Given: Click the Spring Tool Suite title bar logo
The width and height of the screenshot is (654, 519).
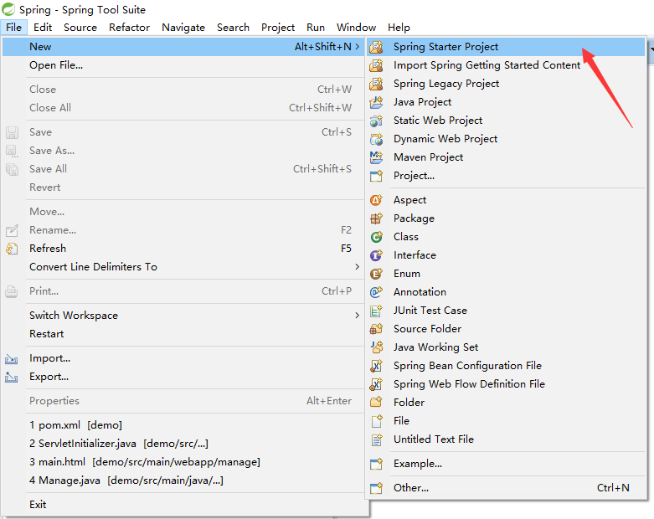Looking at the screenshot, I should (x=8, y=9).
